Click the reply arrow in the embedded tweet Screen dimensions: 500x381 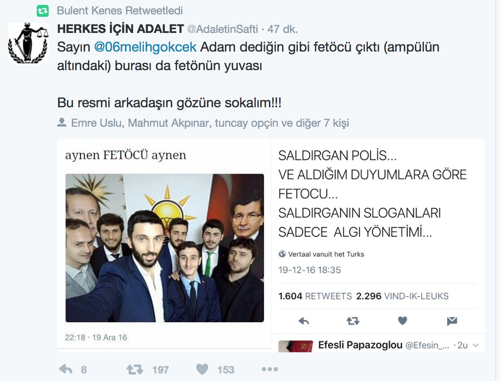pos(304,321)
